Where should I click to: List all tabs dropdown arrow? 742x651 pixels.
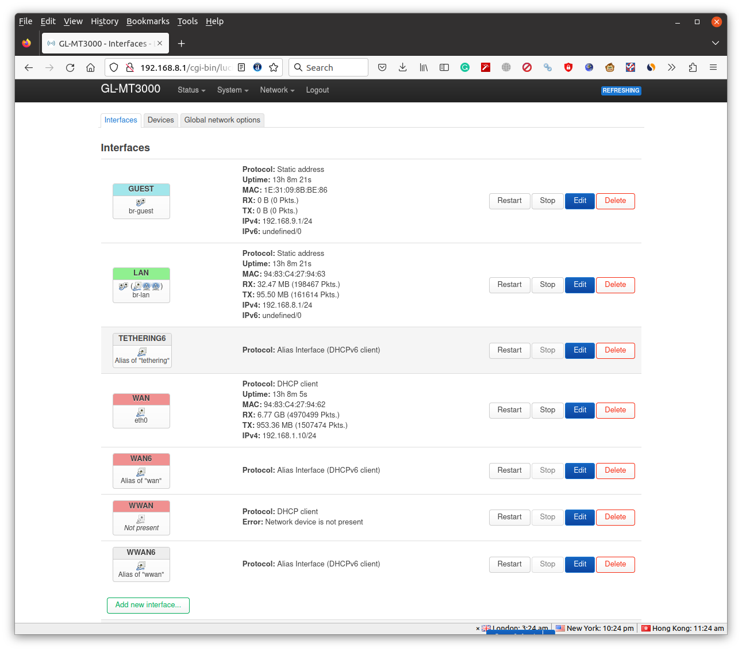[716, 43]
